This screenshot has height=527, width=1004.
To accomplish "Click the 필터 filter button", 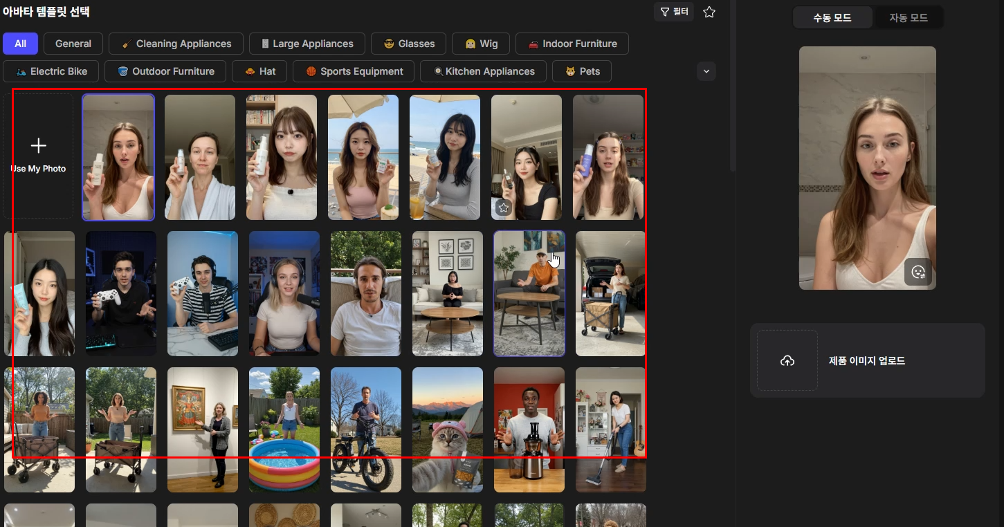I will point(674,12).
